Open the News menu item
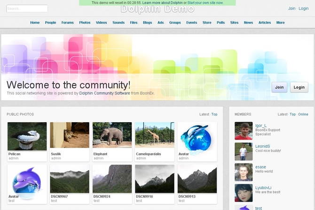 [x=248, y=23]
